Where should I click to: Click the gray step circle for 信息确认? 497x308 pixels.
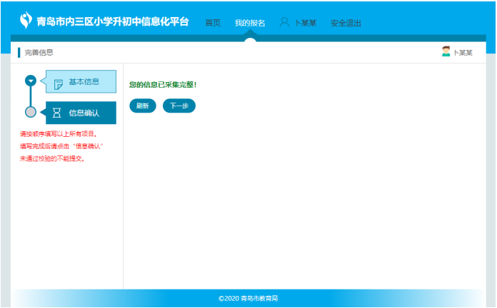click(x=31, y=111)
